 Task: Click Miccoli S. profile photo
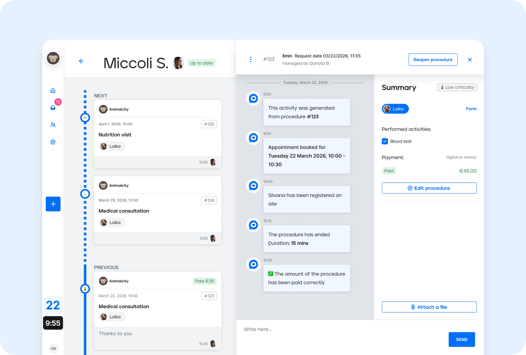pyautogui.click(x=178, y=63)
